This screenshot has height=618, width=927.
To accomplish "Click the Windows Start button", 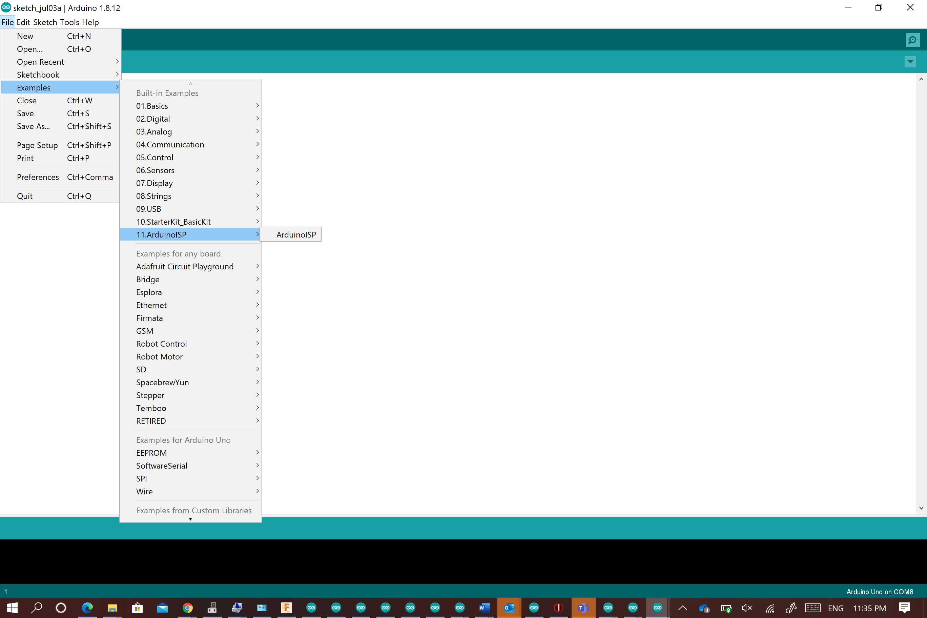I will click(12, 608).
